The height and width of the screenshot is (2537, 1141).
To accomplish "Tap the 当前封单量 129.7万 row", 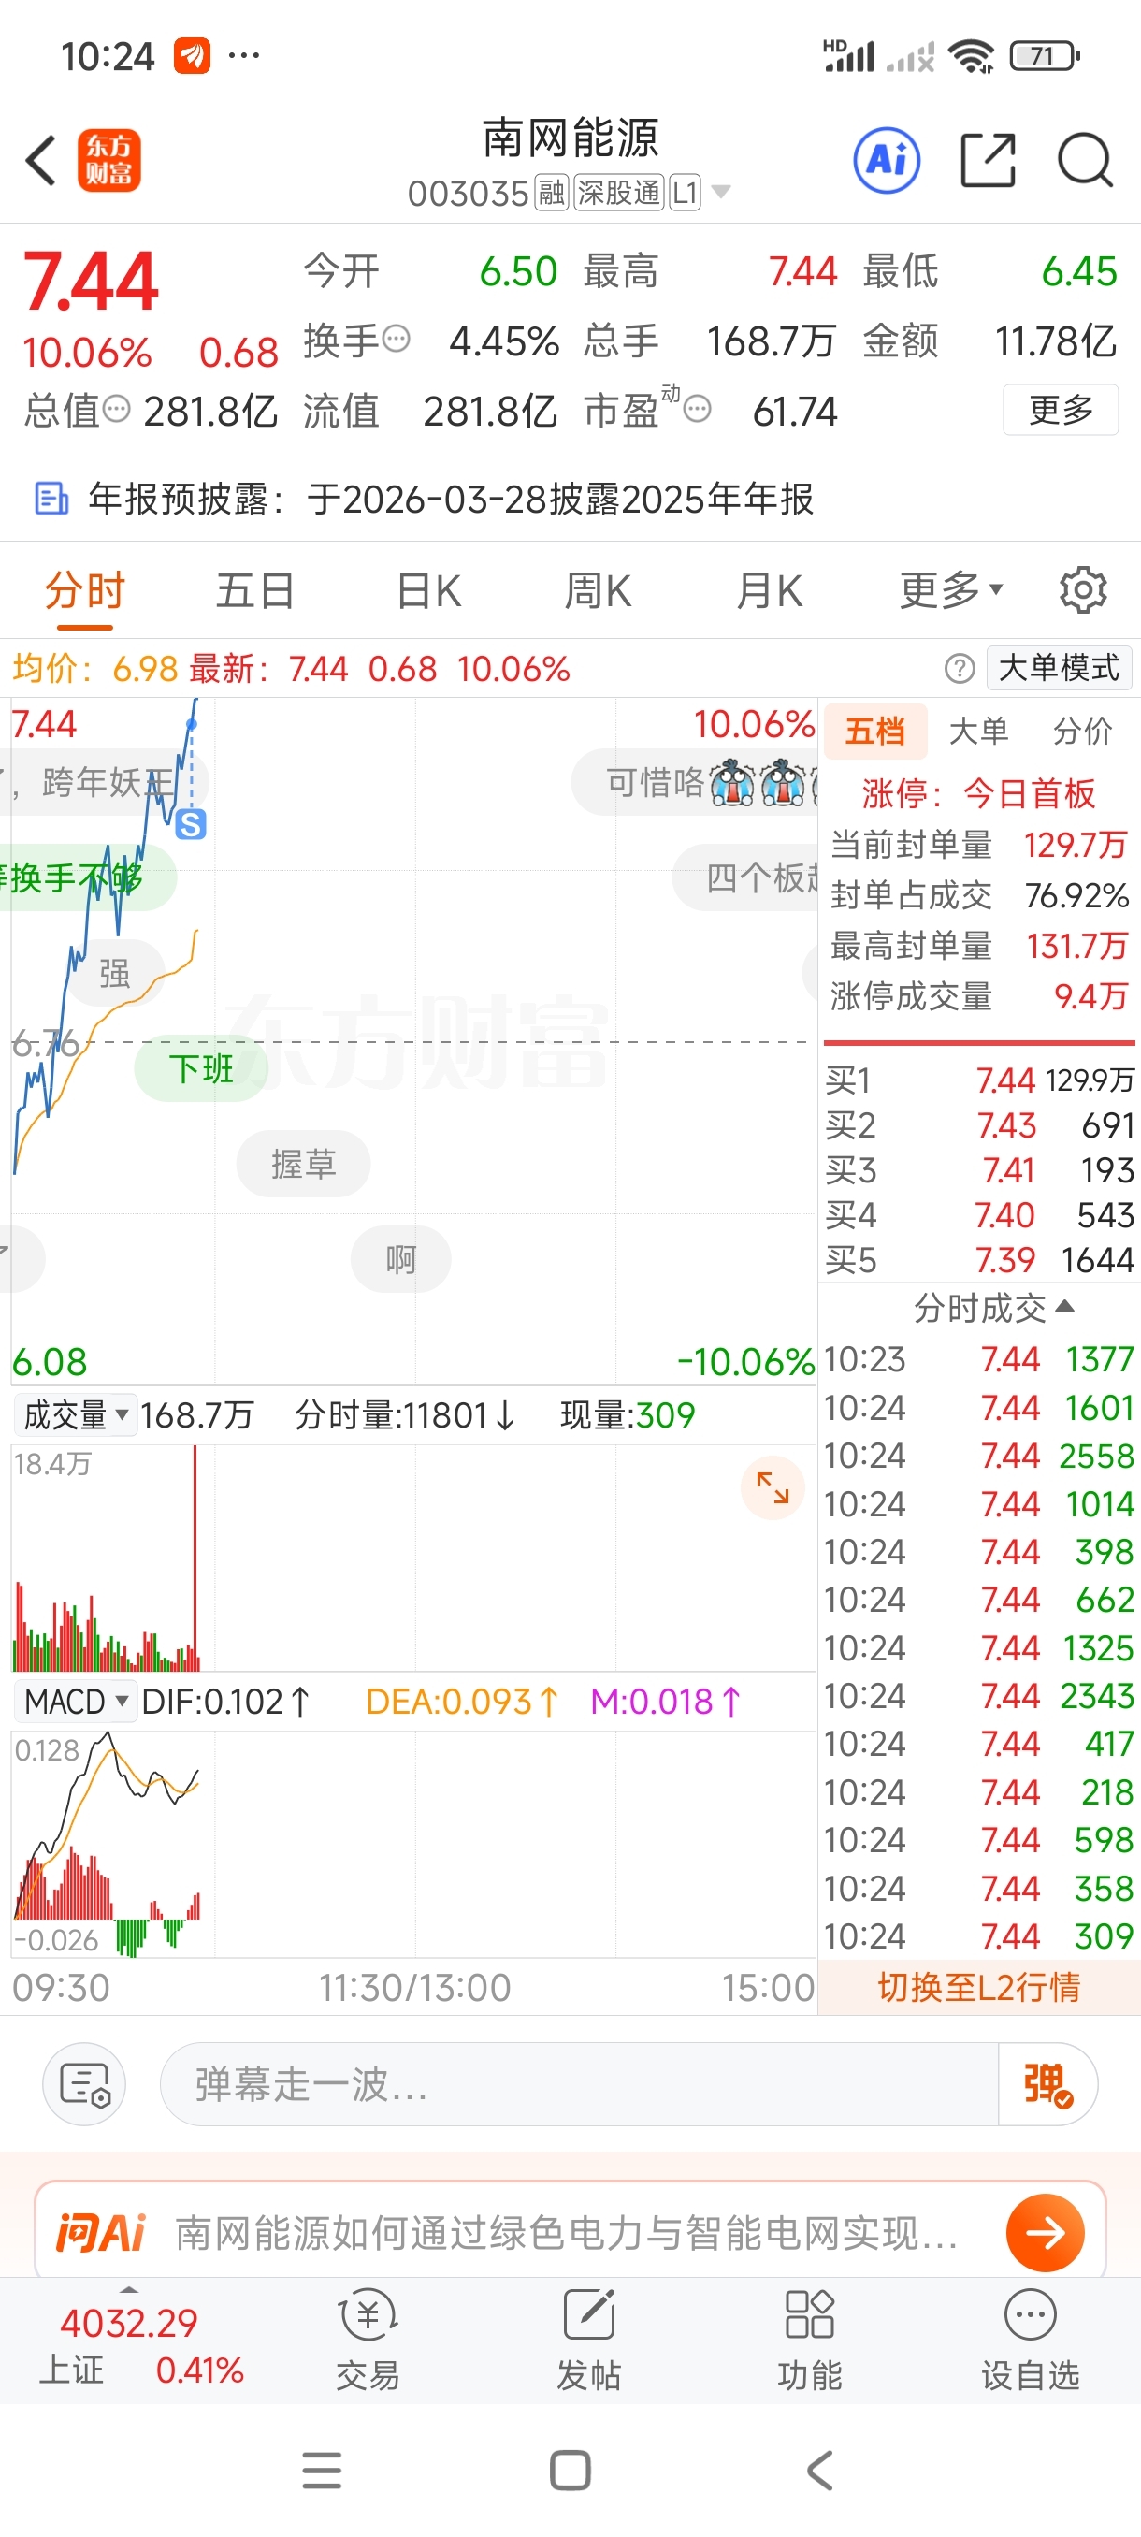I will tap(979, 844).
